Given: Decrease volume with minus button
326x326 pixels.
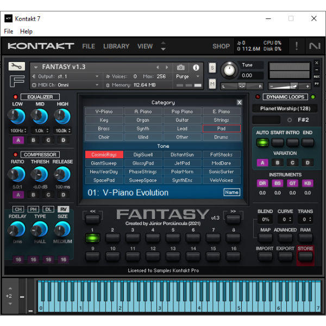Looking at the screenshot, I should click(271, 86).
